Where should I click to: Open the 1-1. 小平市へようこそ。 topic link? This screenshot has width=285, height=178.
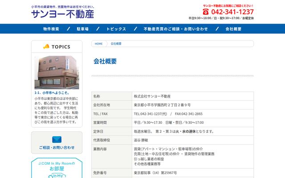[x=52, y=93]
